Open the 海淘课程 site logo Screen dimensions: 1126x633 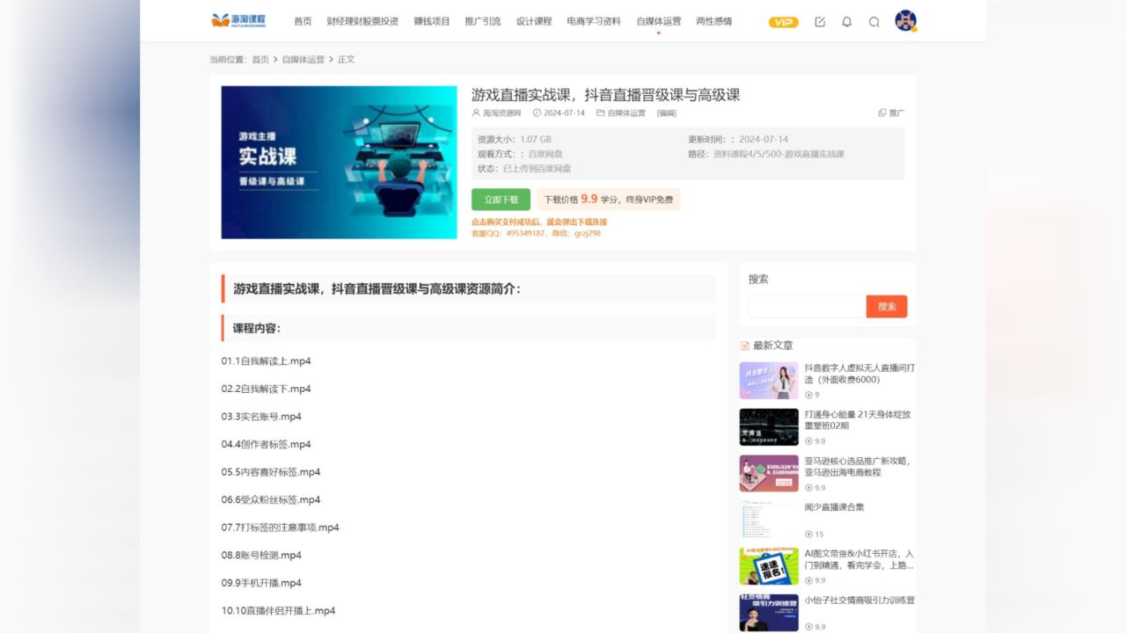238,20
